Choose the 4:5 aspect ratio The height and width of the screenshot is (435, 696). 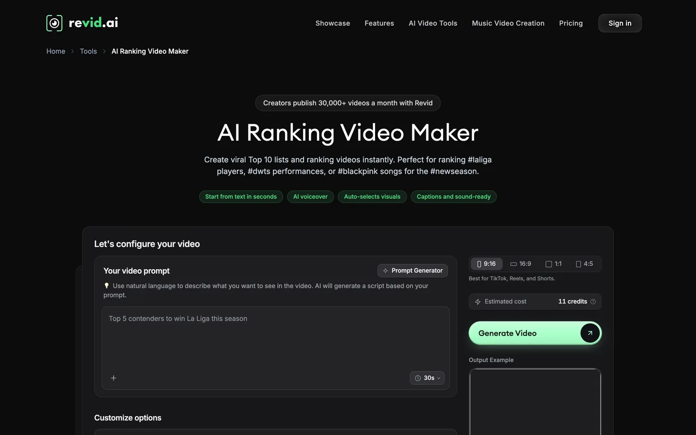click(x=584, y=264)
